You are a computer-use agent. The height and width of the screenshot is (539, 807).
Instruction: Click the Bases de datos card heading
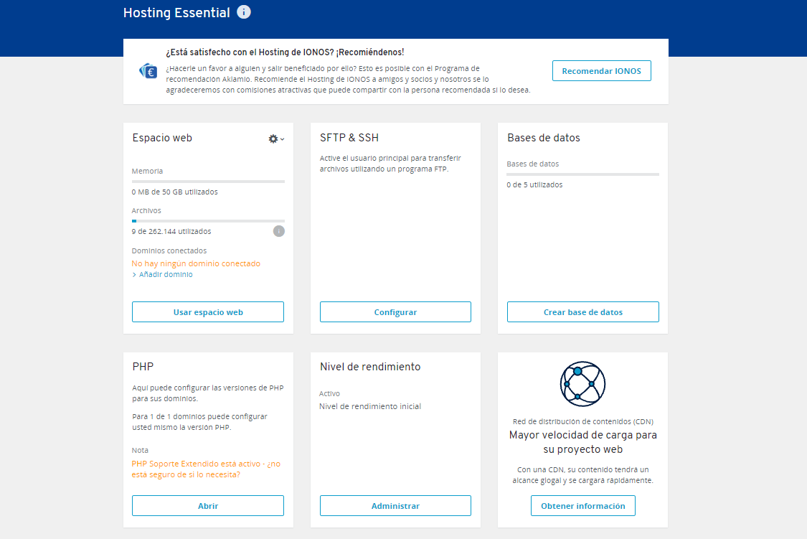(544, 138)
